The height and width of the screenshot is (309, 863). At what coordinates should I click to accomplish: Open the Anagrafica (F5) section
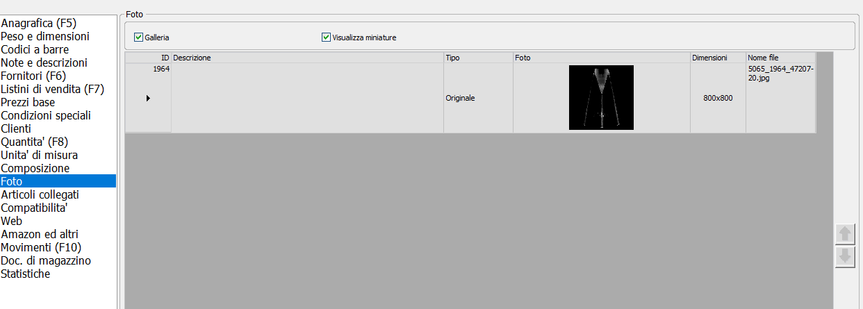coord(38,23)
